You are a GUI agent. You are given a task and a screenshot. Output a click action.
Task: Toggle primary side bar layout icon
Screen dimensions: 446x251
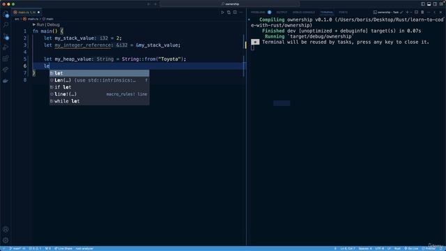pos(423,4)
